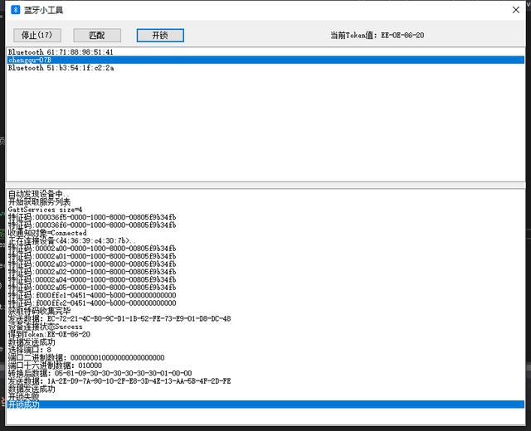Select log line 端口二进制数据
Viewport: 531px width, 431px height.
(x=265, y=357)
